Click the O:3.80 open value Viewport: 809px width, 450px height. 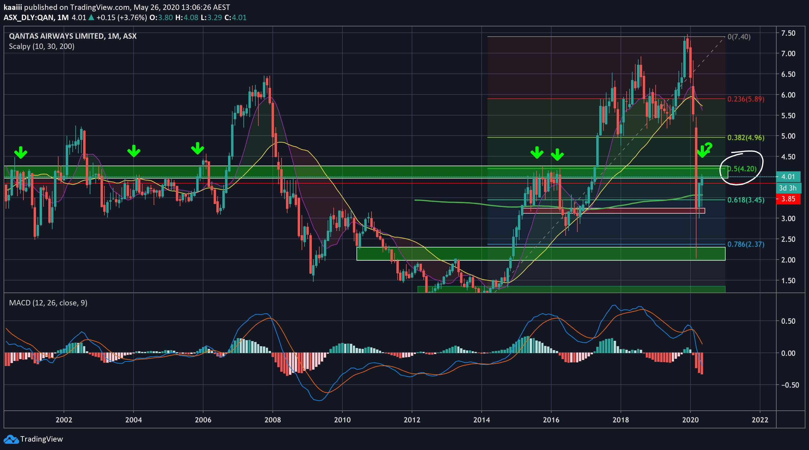click(161, 18)
